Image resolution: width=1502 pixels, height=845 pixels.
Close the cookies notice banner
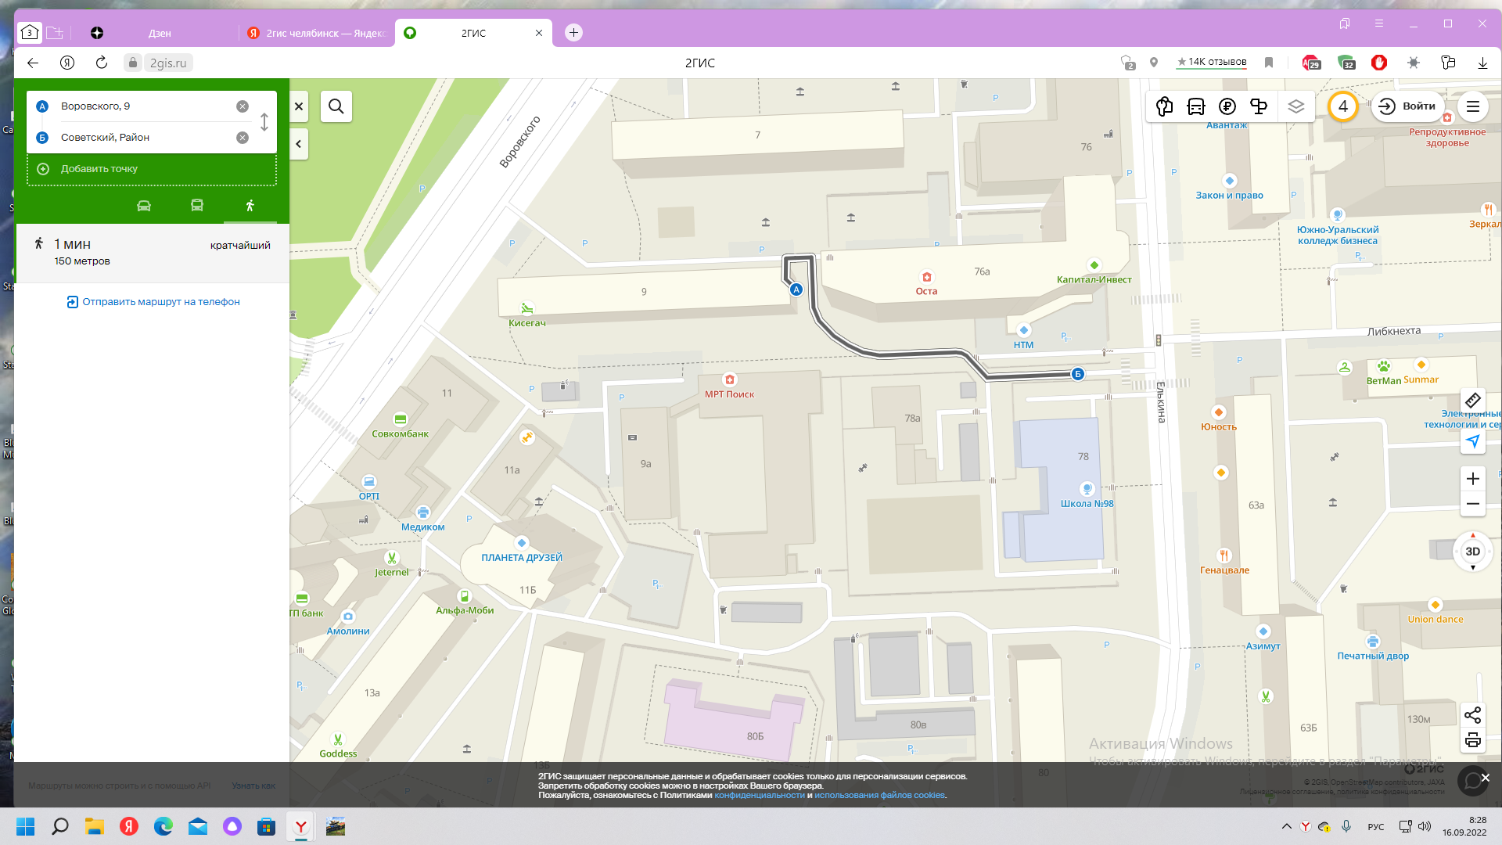[x=1486, y=778]
